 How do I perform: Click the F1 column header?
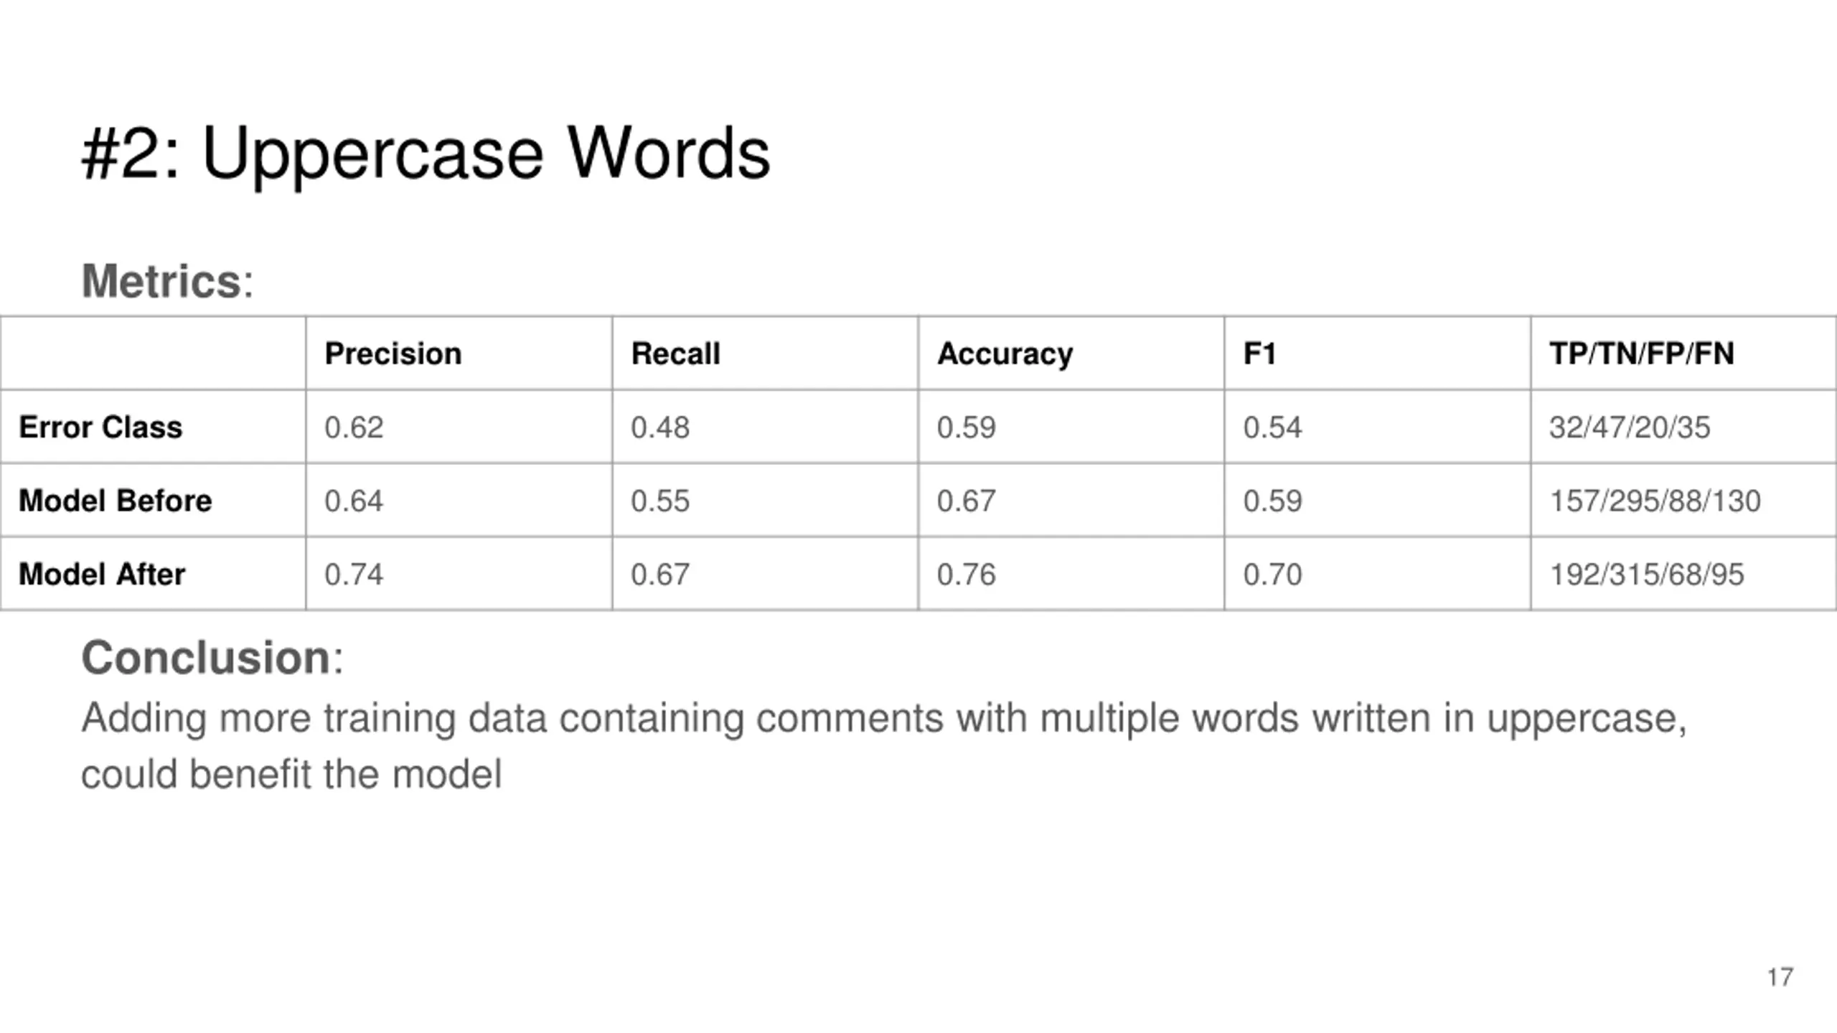1260,354
